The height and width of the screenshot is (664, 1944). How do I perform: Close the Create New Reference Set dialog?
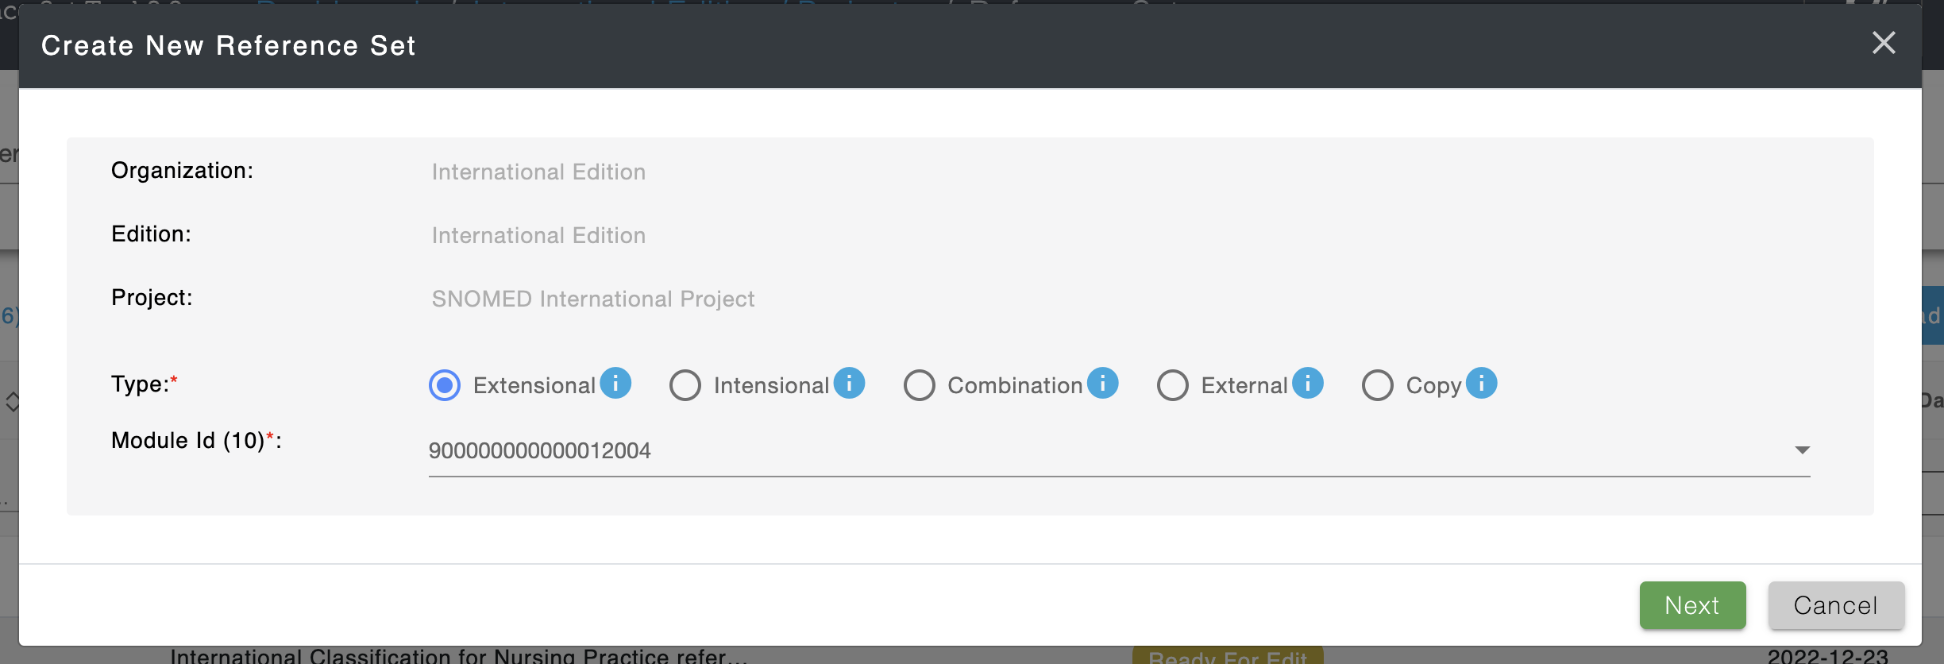(x=1884, y=43)
